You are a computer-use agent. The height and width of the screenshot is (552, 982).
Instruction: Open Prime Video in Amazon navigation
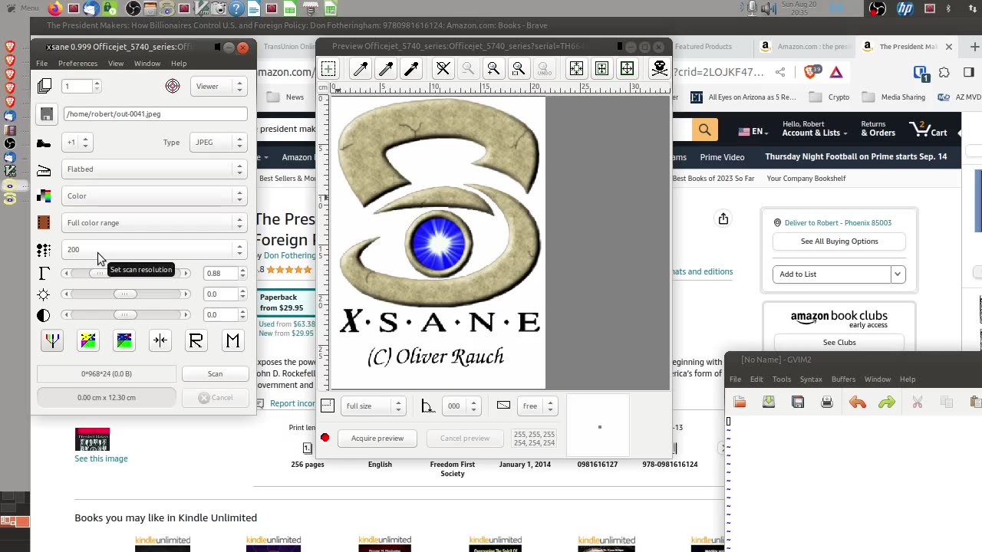[722, 157]
